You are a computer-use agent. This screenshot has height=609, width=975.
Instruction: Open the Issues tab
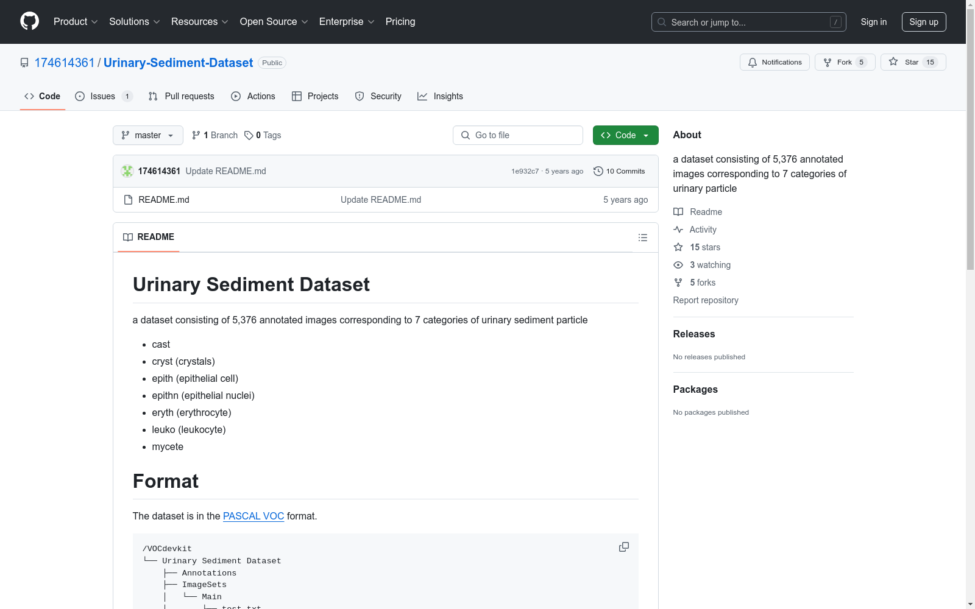(104, 96)
